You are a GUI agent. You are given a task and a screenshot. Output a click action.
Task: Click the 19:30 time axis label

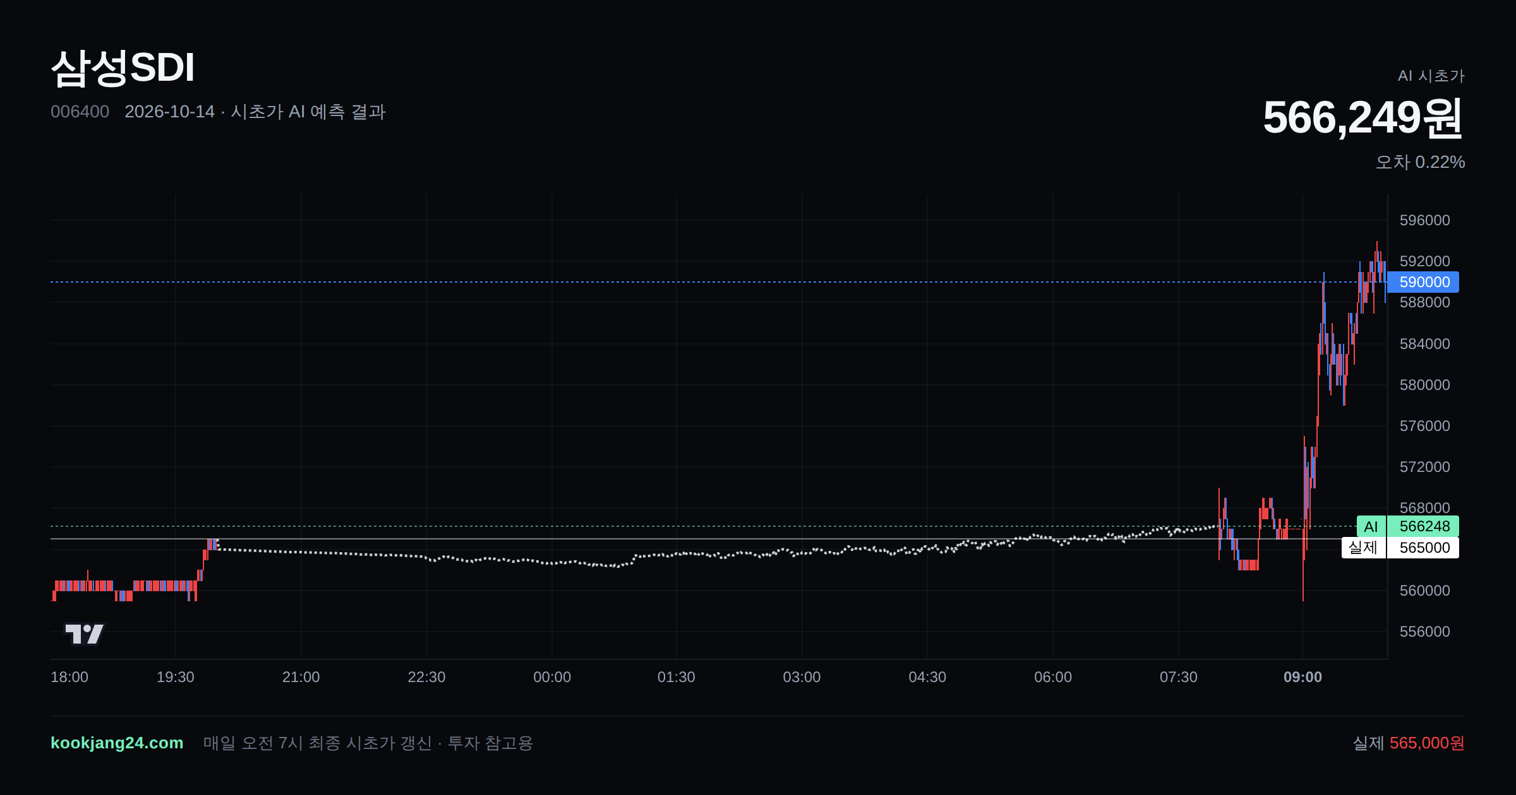tap(176, 677)
